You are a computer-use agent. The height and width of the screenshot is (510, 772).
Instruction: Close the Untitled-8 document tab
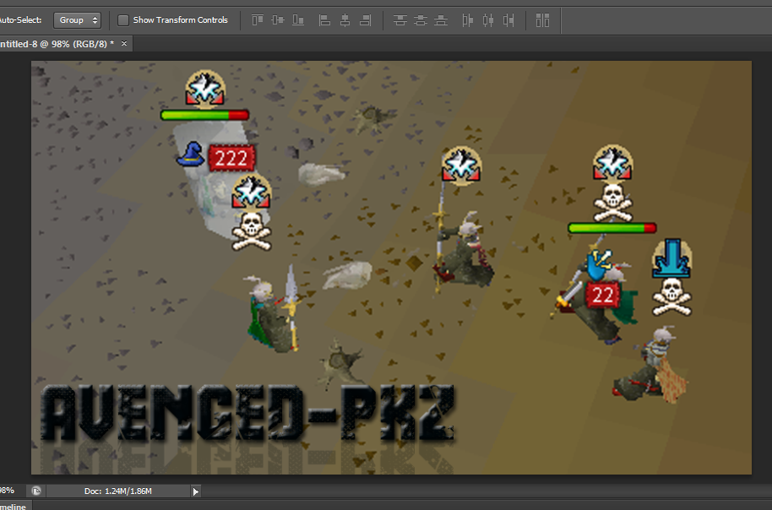pos(124,43)
